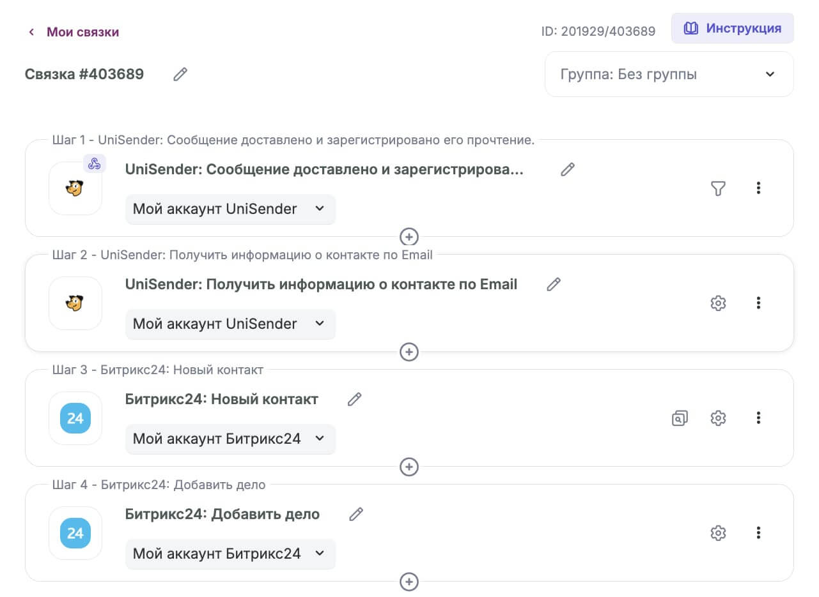The height and width of the screenshot is (597, 819).
Task: Open the Инструкция guide
Action: 732,29
